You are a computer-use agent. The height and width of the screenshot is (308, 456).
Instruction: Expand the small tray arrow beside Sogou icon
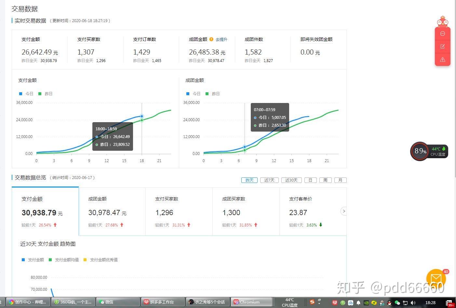tap(319, 304)
